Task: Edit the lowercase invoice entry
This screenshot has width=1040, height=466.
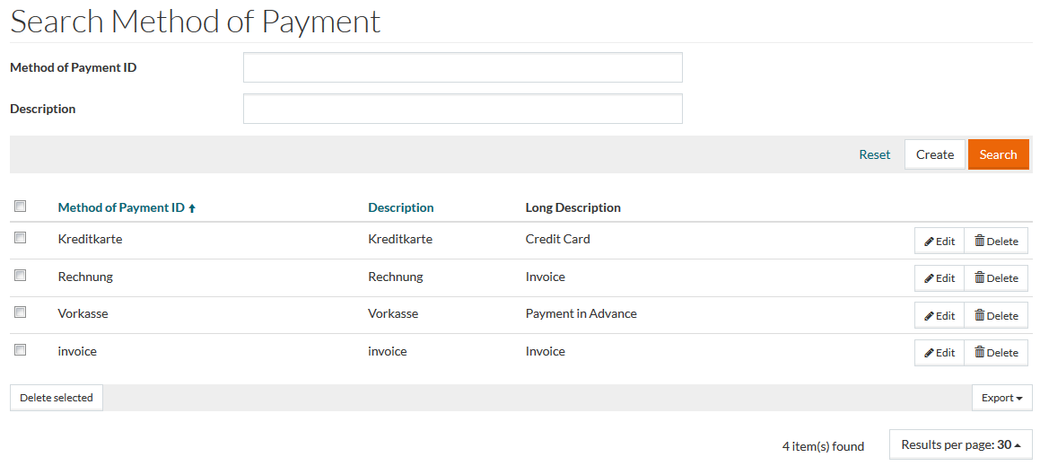Action: point(939,353)
